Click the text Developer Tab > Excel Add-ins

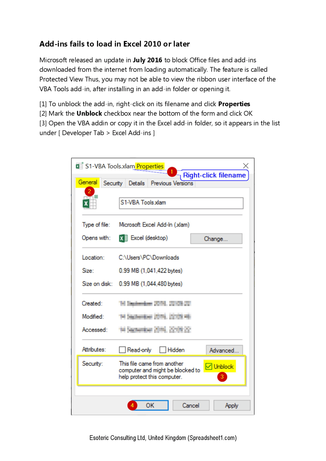pos(106,133)
